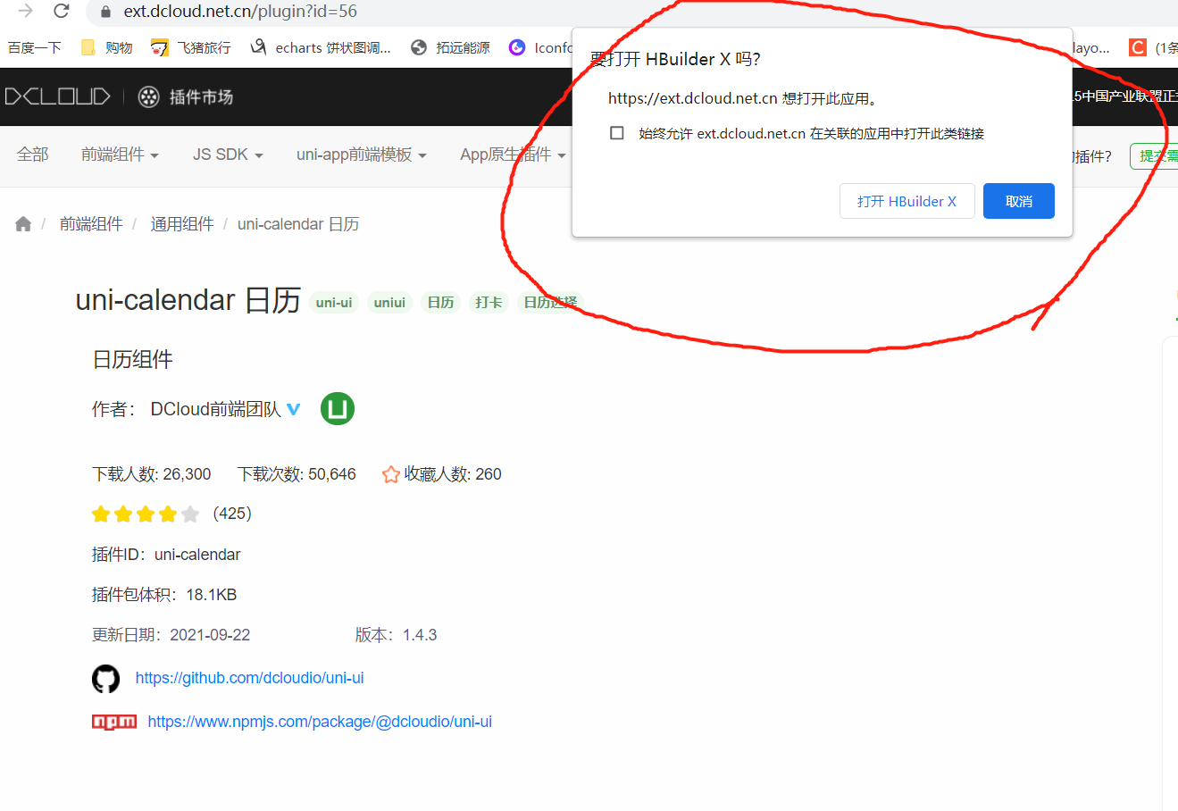Click the home breadcrumb icon
The height and width of the screenshot is (811, 1178).
22,223
